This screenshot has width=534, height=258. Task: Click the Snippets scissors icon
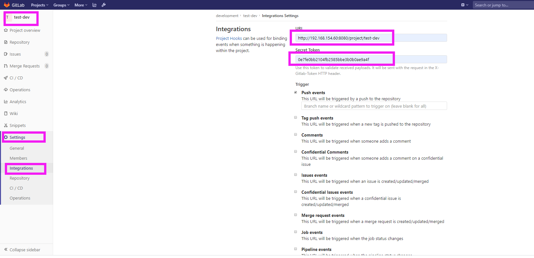[x=6, y=125]
